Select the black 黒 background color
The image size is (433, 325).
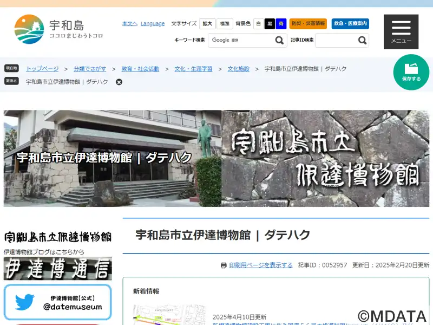tap(270, 24)
